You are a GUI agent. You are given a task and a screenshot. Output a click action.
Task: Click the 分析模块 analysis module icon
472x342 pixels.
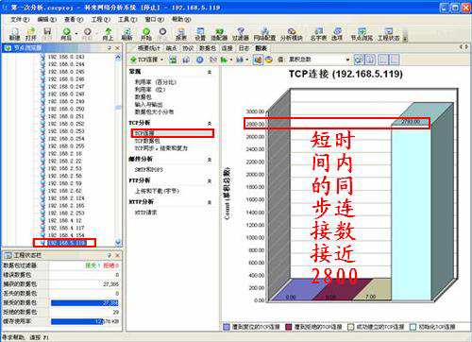[x=292, y=34]
